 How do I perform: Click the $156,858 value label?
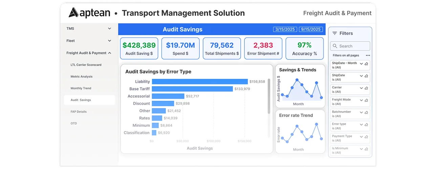(x=257, y=81)
